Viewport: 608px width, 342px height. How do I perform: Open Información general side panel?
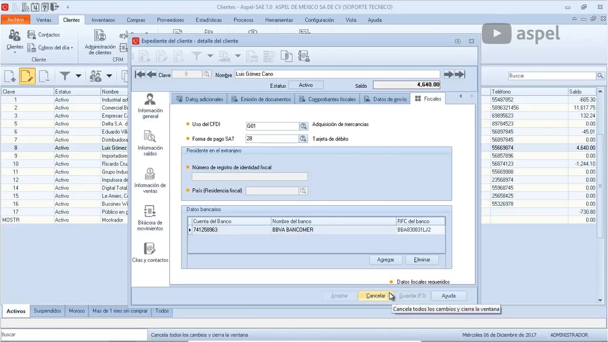pos(150,105)
